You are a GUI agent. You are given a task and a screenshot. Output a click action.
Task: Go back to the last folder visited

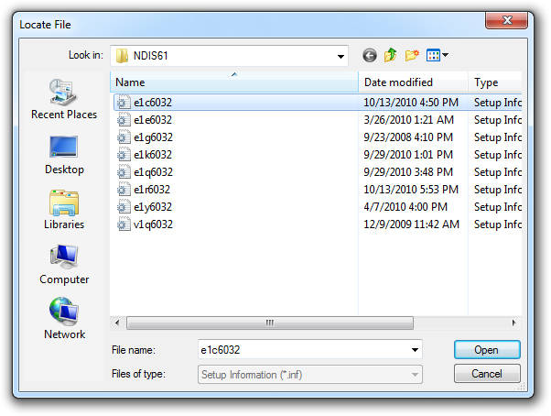click(x=370, y=56)
